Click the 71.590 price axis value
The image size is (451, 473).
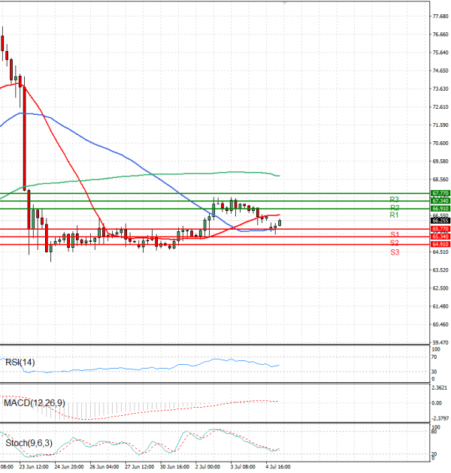(x=440, y=125)
